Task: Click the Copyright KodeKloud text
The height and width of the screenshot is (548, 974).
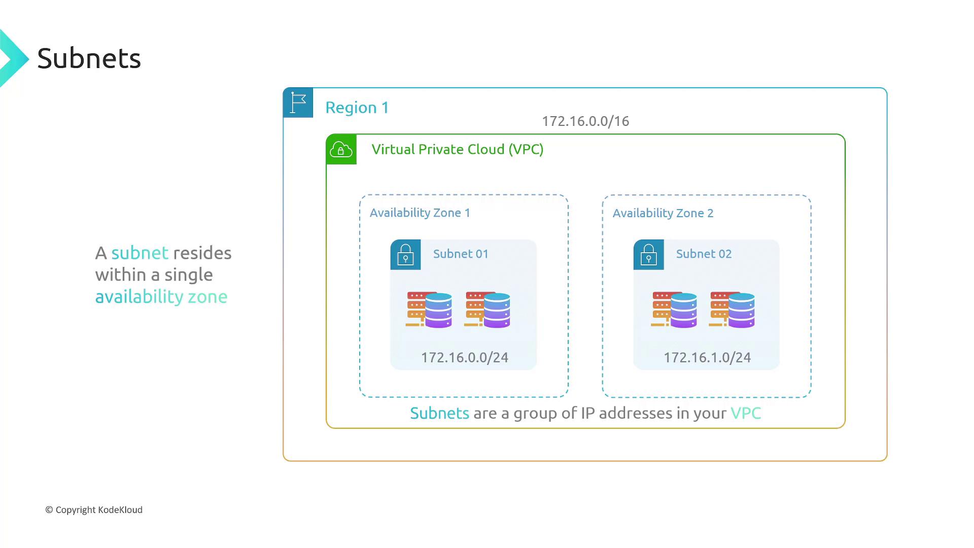Action: (x=94, y=510)
